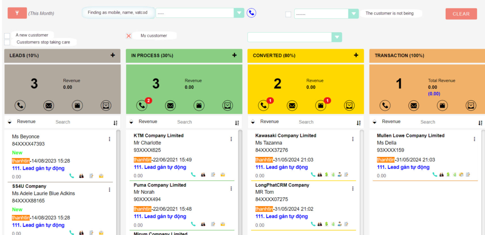The image size is (485, 235).
Task: Expand the dropdown next to the name search field
Action: pos(239,13)
